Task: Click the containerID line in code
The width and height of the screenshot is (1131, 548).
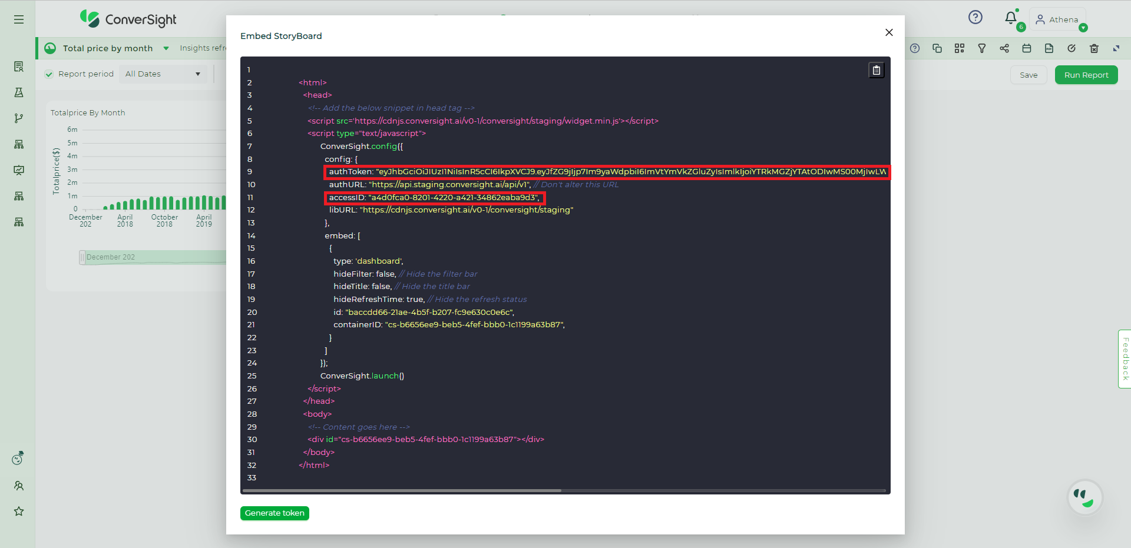Action: 449,325
